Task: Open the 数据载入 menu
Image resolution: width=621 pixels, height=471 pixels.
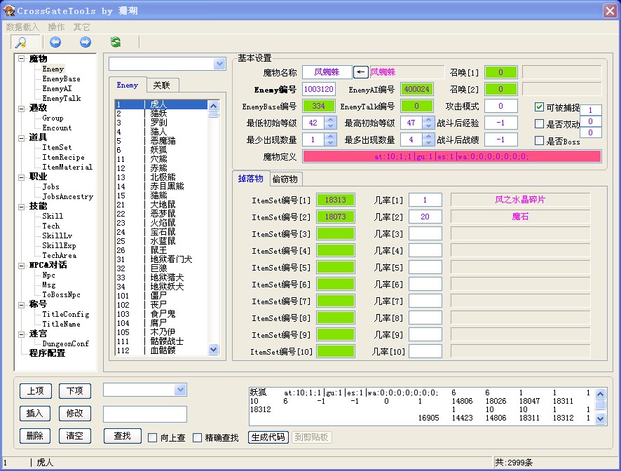Action: coord(22,27)
